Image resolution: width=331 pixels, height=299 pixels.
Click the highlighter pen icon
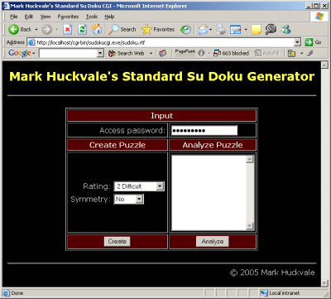[310, 53]
